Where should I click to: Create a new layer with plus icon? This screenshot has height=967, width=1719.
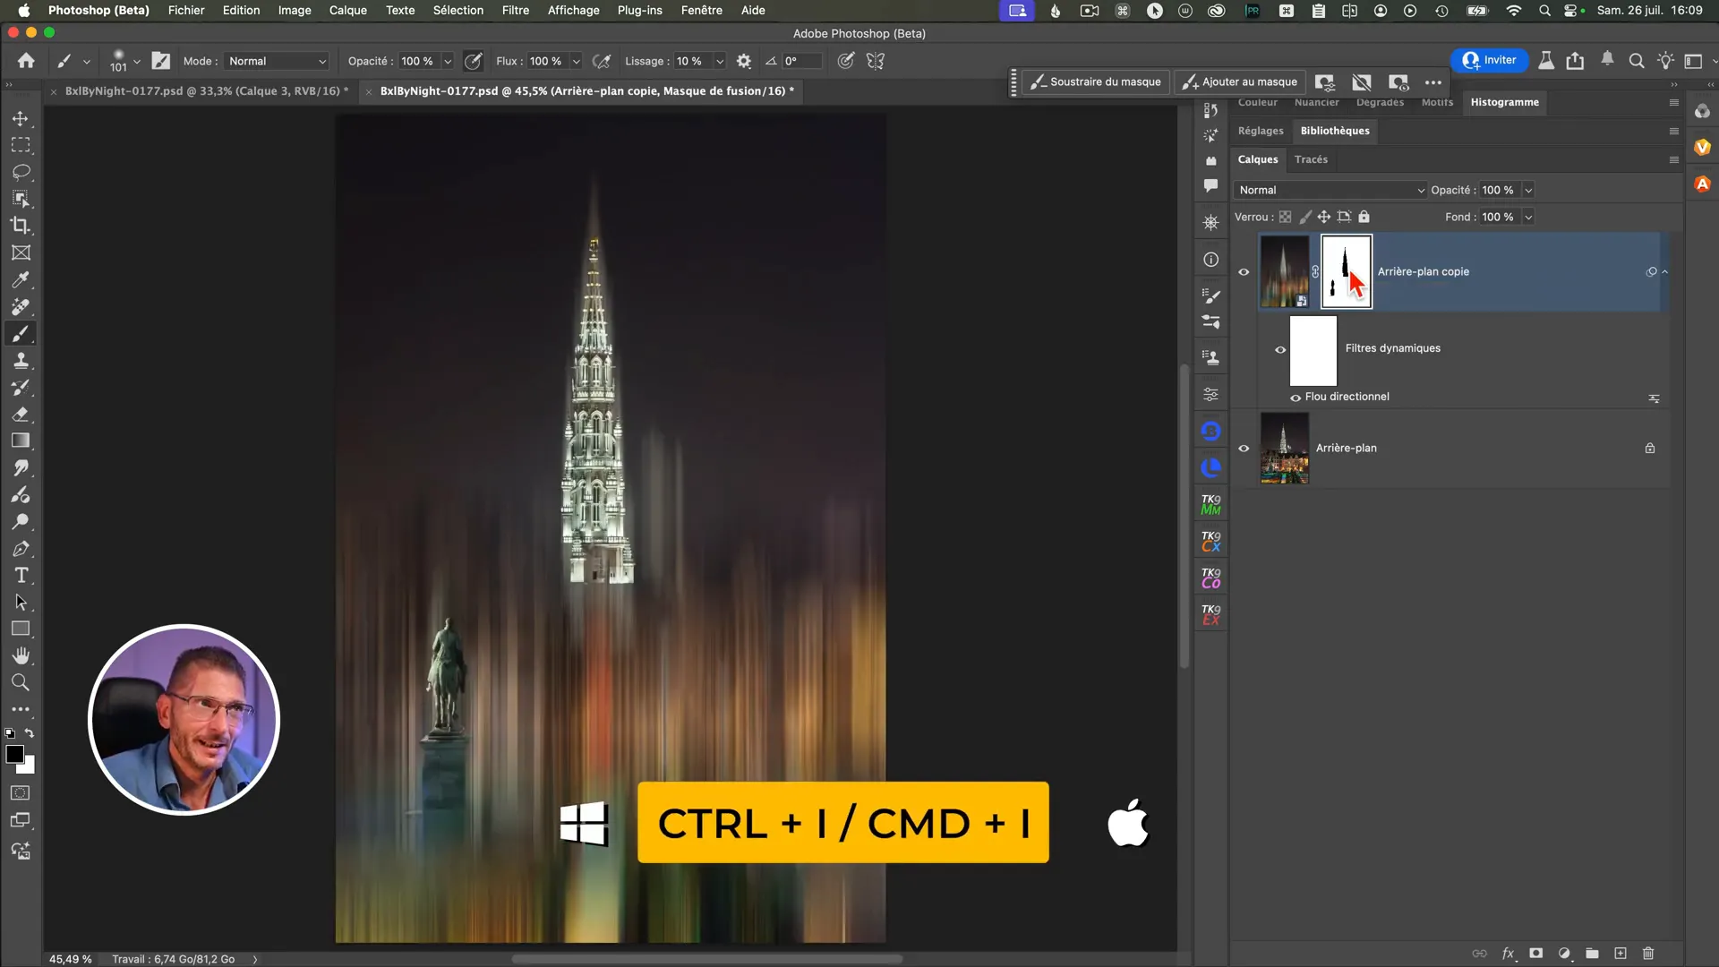1621,954
